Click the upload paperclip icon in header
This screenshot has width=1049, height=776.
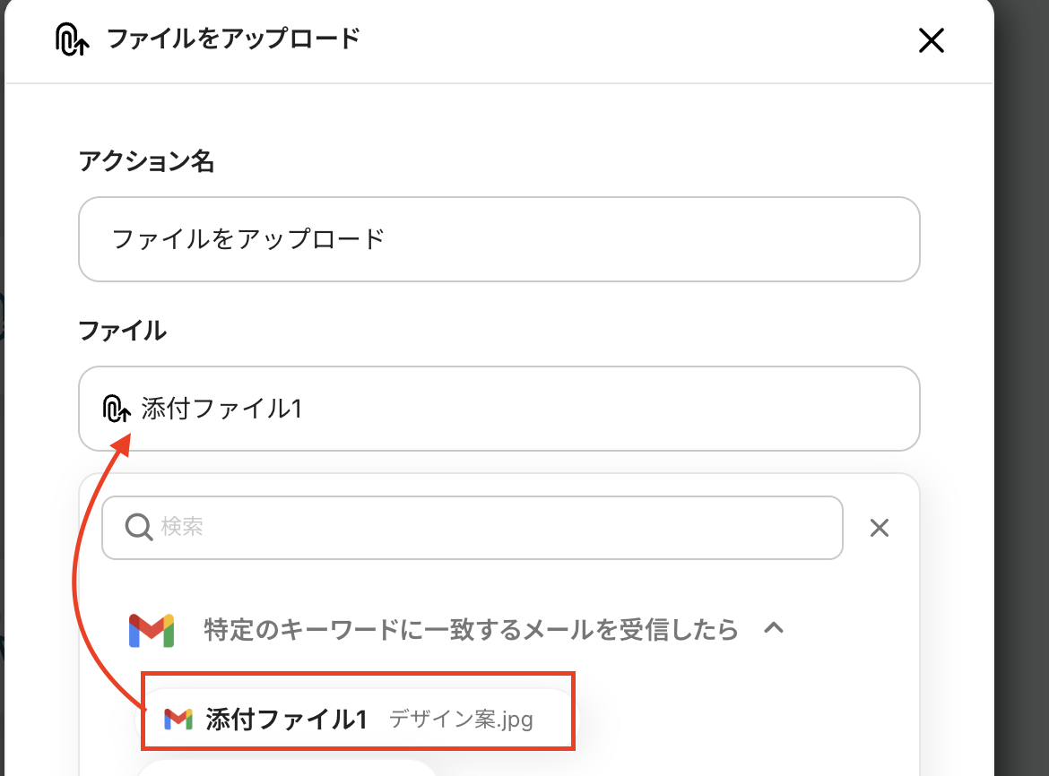(x=71, y=40)
